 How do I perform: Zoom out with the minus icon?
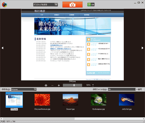(52, 85)
